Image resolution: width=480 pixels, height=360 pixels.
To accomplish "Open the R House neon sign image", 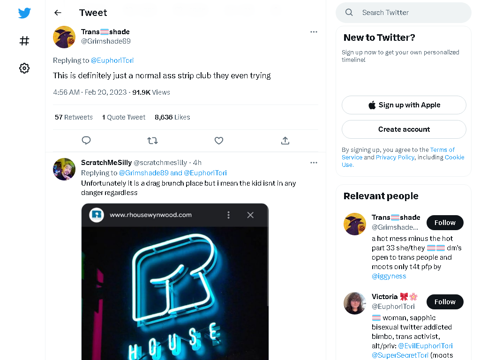I will [175, 293].
